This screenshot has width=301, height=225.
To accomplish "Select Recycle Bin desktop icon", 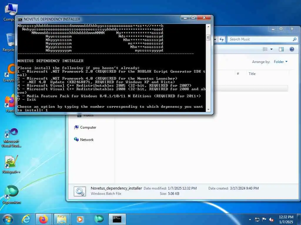I will pos(9,42).
